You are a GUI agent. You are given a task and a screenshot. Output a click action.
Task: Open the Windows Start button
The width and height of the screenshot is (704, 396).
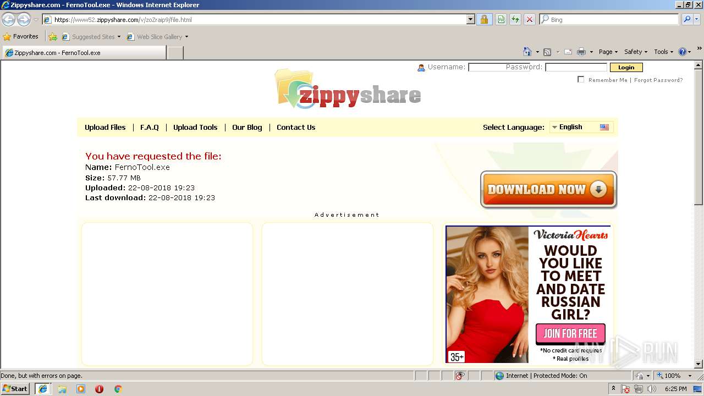(15, 389)
